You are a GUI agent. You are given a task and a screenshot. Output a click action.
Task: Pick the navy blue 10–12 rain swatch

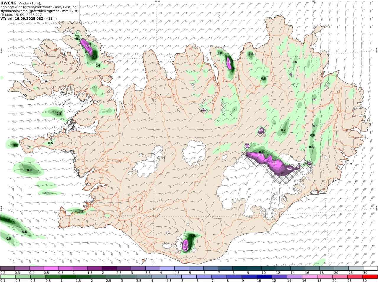[x=264, y=277]
